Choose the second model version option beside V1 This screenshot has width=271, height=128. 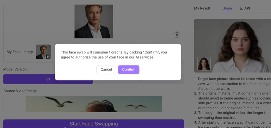(139, 79)
